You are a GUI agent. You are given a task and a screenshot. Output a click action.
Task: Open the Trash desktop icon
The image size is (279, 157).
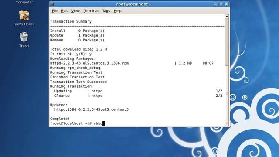(x=24, y=37)
